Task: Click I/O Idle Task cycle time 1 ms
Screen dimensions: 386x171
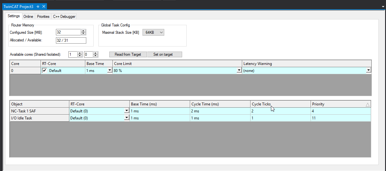Action: (x=220, y=118)
